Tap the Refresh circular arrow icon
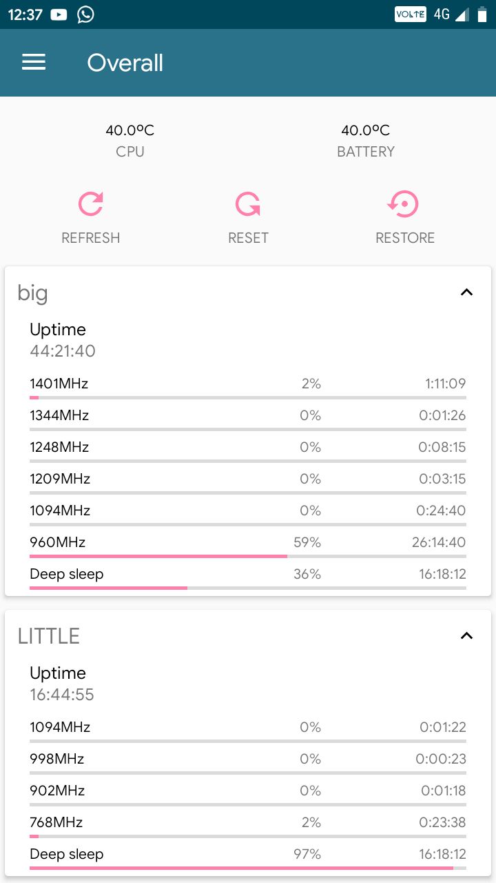This screenshot has height=883, width=496. tap(91, 204)
